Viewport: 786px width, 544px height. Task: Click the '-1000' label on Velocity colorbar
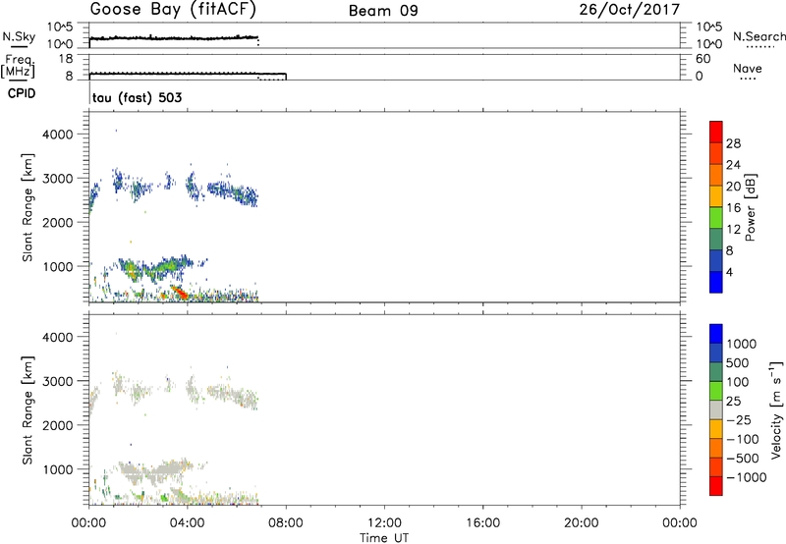coord(747,477)
